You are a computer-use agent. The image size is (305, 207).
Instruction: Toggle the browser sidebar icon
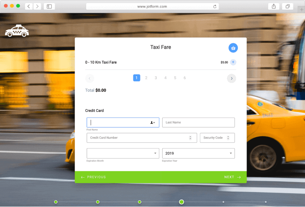[x=49, y=6]
